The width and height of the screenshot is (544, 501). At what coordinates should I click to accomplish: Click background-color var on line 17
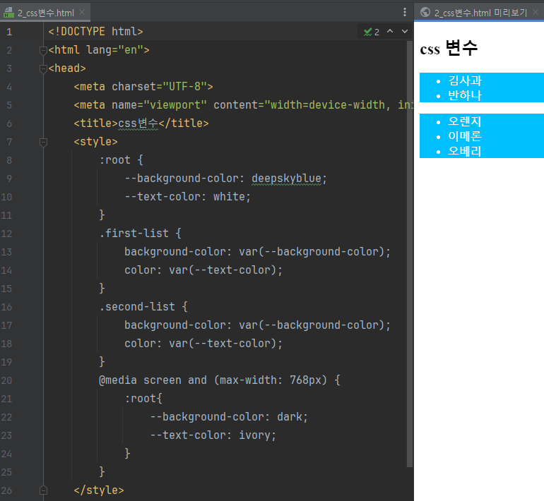(x=257, y=325)
